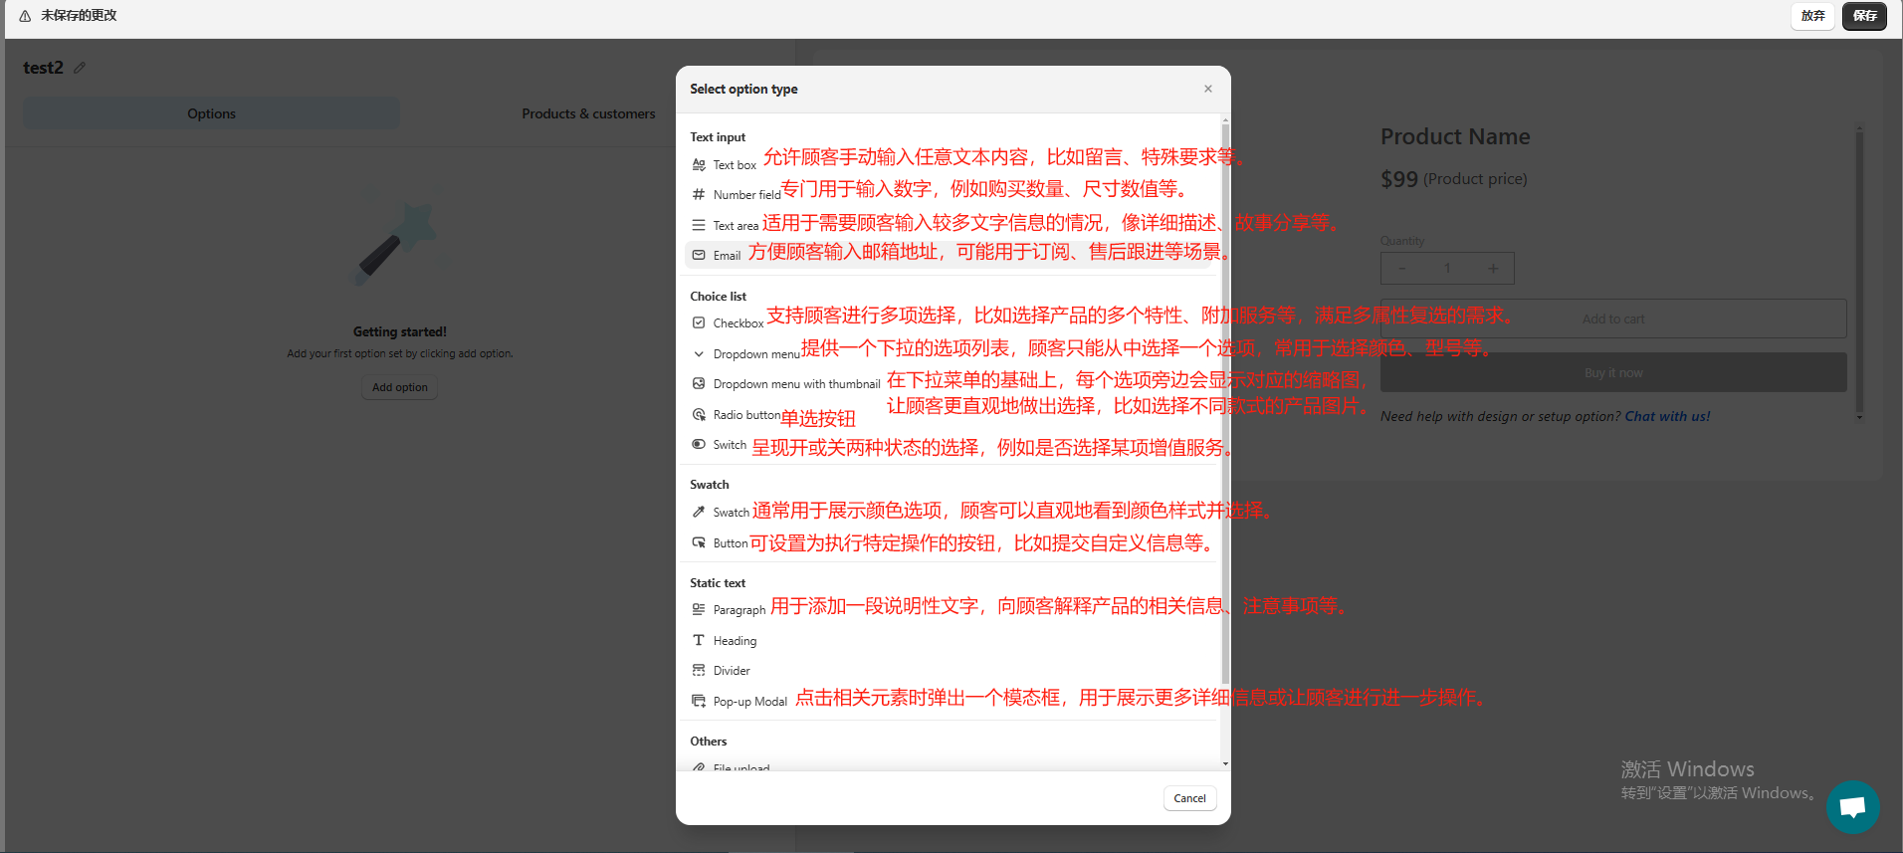Select the Email envelope icon

click(x=699, y=255)
